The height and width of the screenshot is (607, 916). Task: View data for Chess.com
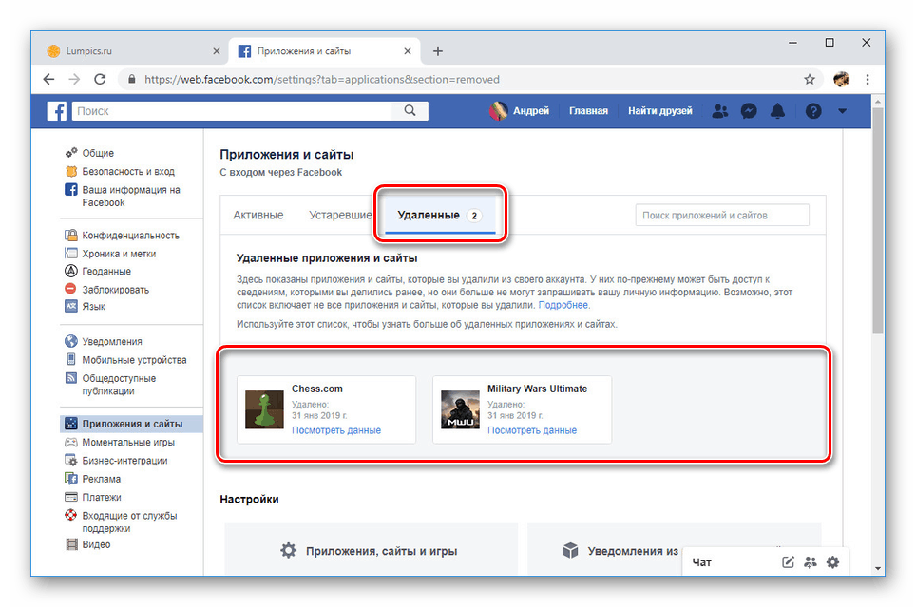click(x=336, y=430)
